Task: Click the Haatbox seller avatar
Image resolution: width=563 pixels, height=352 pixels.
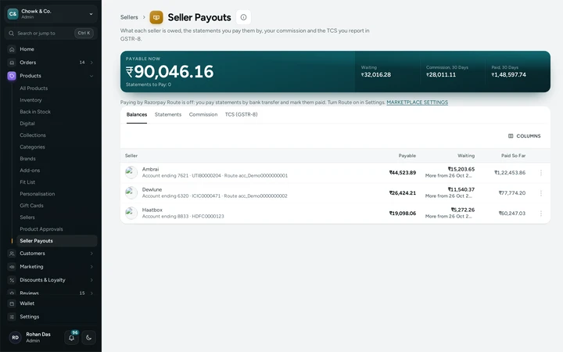Action: click(131, 213)
